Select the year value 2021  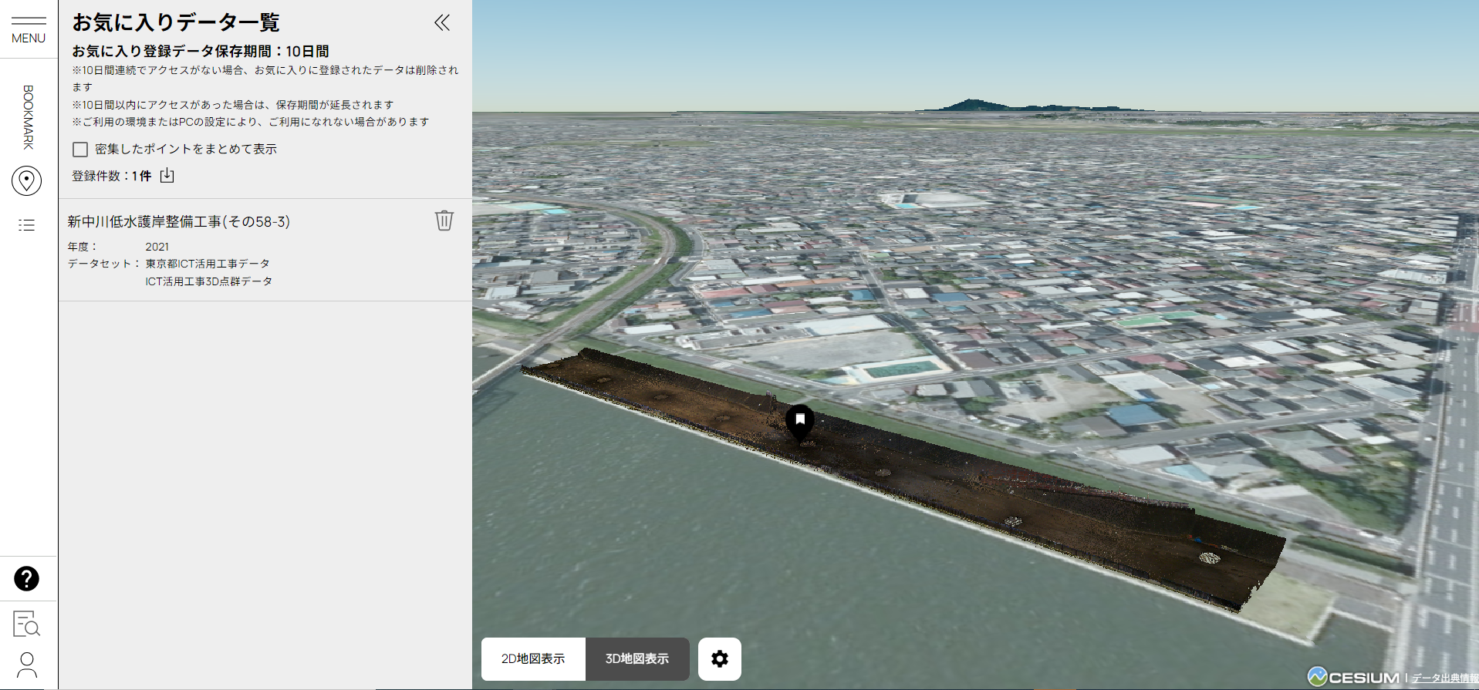(x=157, y=247)
